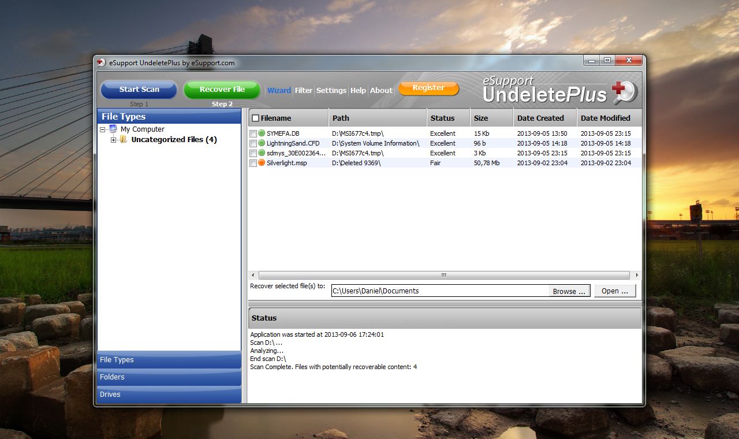
Task: Open the About menu
Action: [x=381, y=90]
